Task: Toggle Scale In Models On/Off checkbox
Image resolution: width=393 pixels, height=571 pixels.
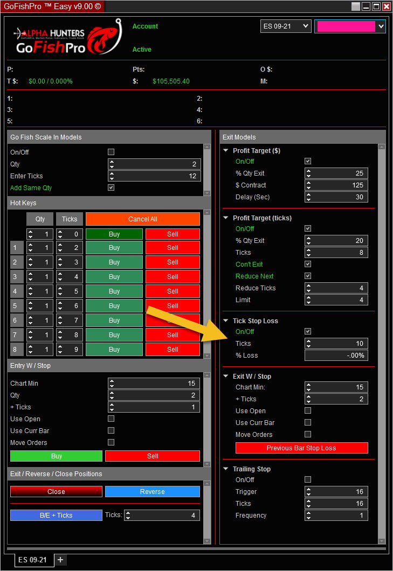Action: 111,152
